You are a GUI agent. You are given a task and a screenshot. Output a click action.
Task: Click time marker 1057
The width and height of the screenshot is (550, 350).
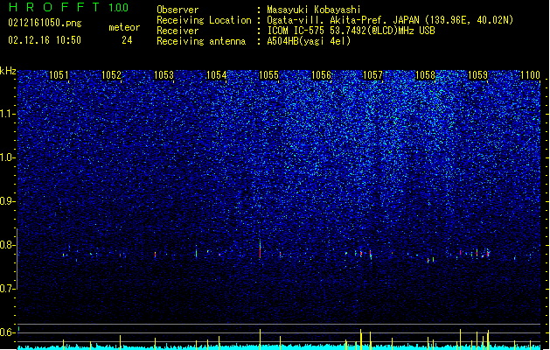click(372, 74)
